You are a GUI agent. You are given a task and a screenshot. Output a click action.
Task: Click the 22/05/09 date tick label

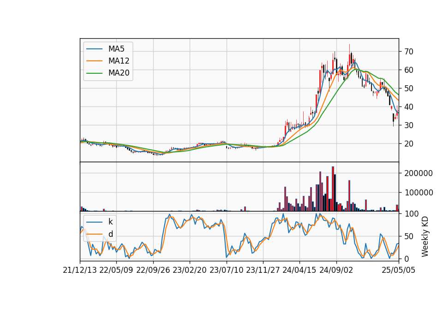pyautogui.click(x=116, y=270)
